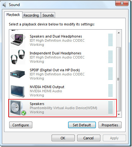Open the Recording tab

tap(31, 15)
